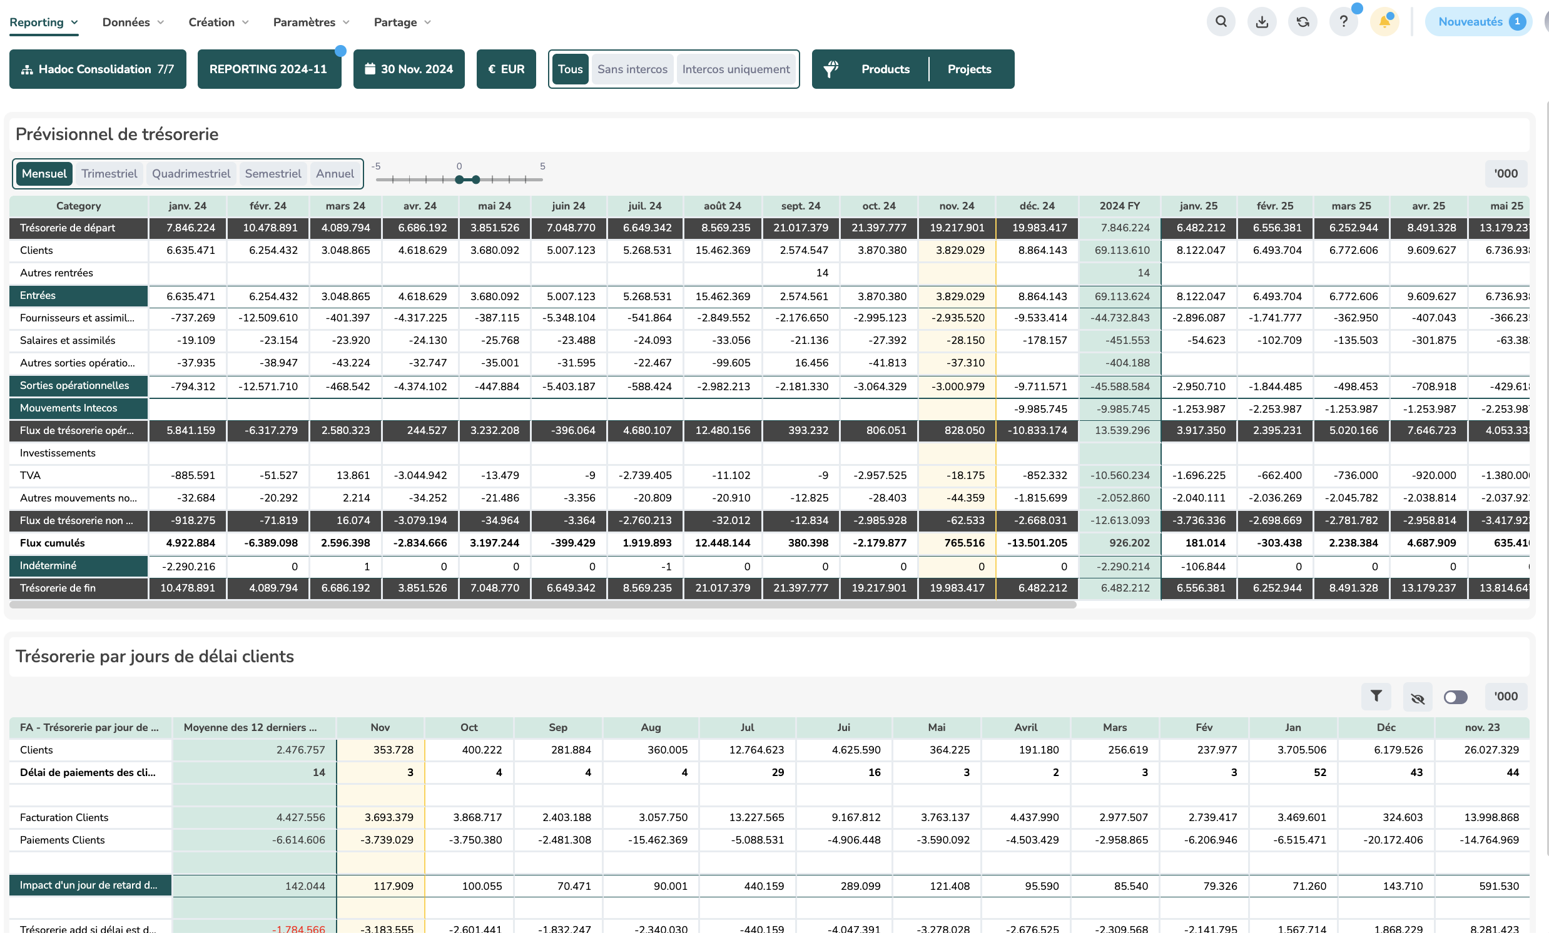Click the Projects filter button

point(969,69)
